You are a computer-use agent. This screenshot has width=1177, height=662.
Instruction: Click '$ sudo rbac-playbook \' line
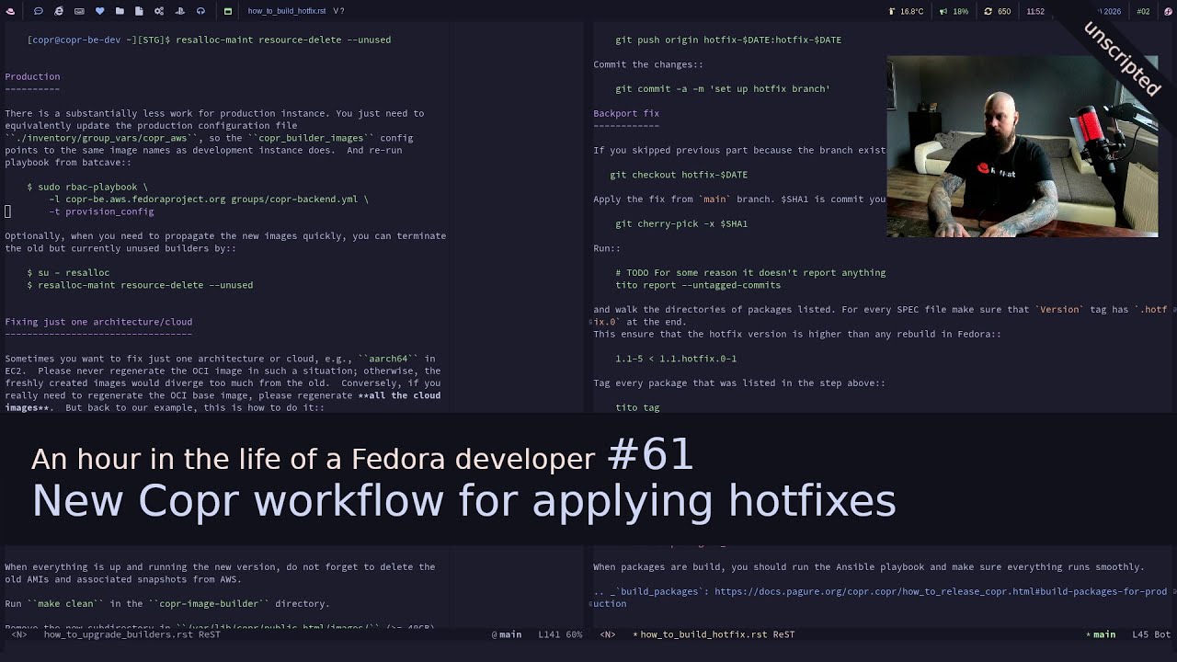(x=87, y=187)
